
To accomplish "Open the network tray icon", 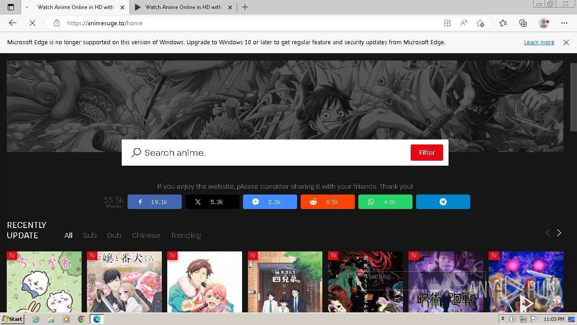I will [523, 319].
